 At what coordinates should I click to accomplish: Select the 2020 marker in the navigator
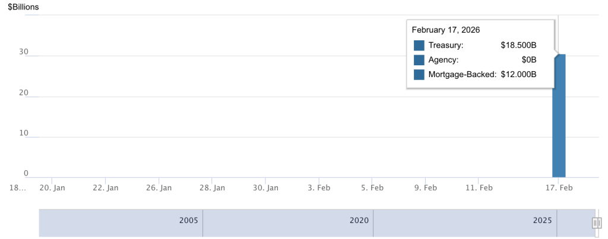coord(359,220)
